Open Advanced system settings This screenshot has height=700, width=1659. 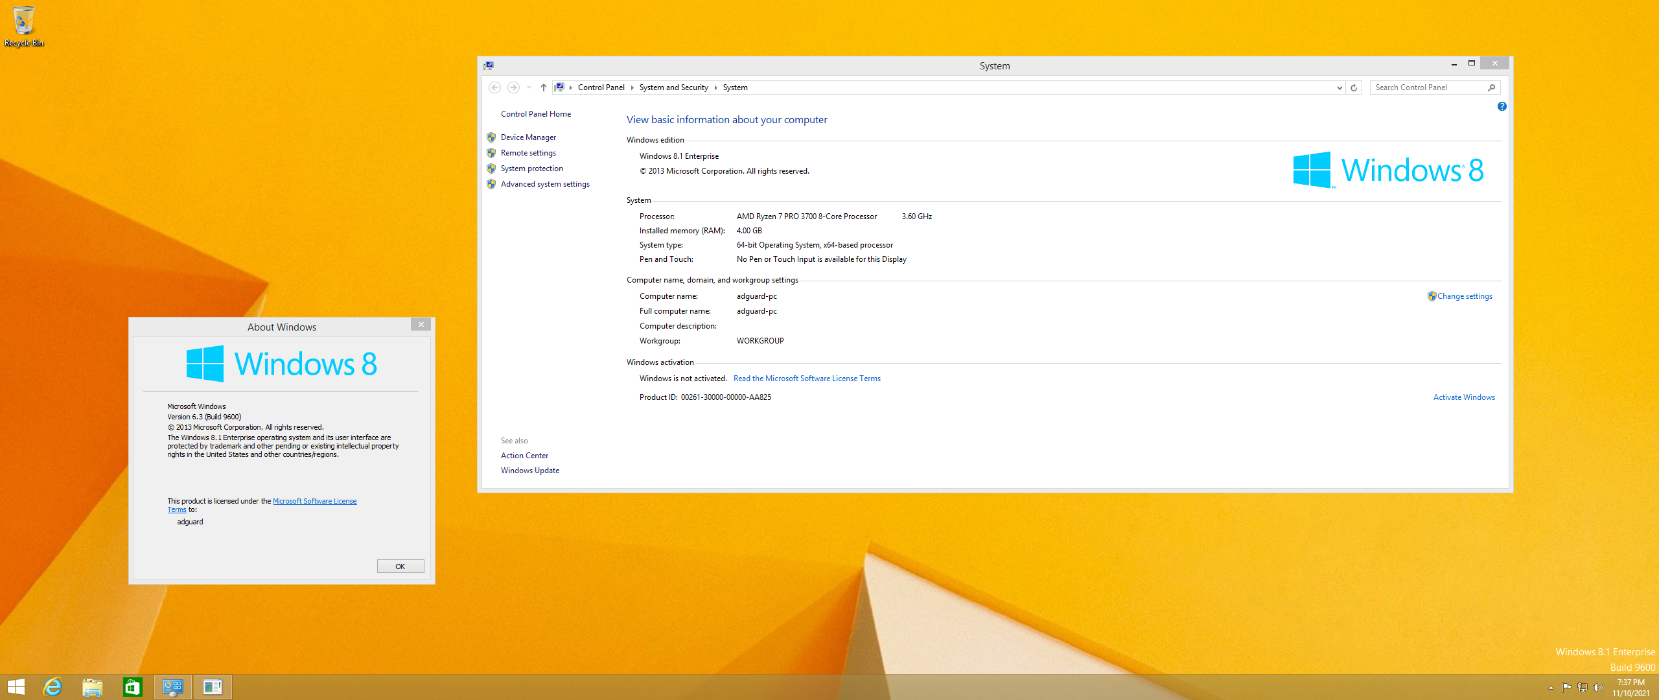545,184
